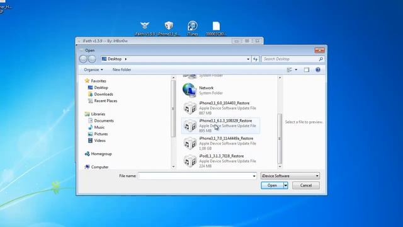Click the navigation pane scroll up arrow
This screenshot has width=403, height=227.
point(173,78)
